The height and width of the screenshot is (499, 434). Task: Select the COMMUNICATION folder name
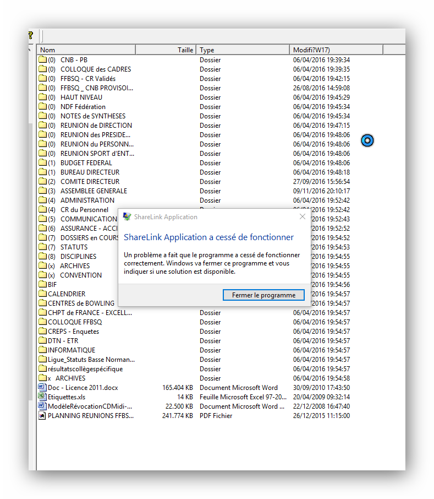click(89, 219)
